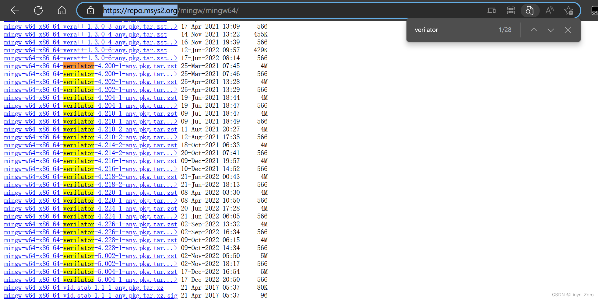Open vera++-1.3.0-3 truncated signature link
Screen dimensions: 598x300
(x=91, y=26)
